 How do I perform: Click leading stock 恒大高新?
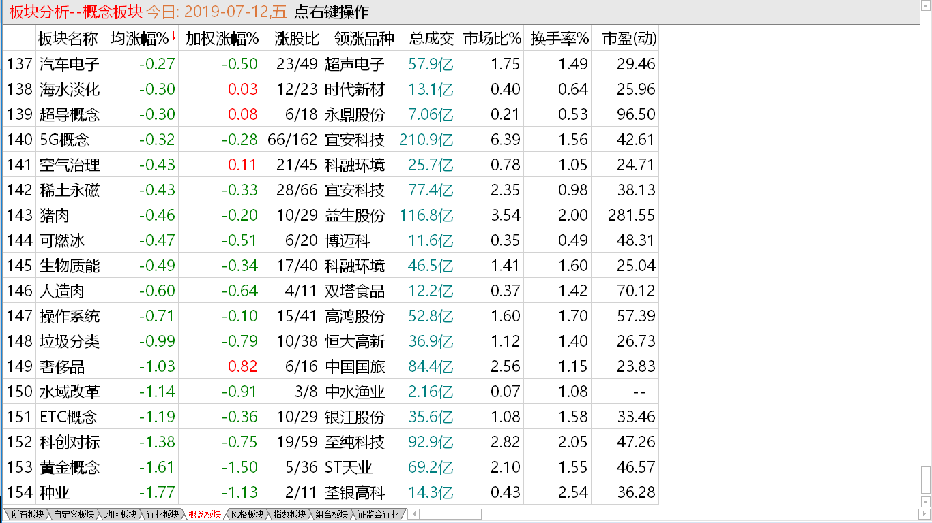point(355,341)
